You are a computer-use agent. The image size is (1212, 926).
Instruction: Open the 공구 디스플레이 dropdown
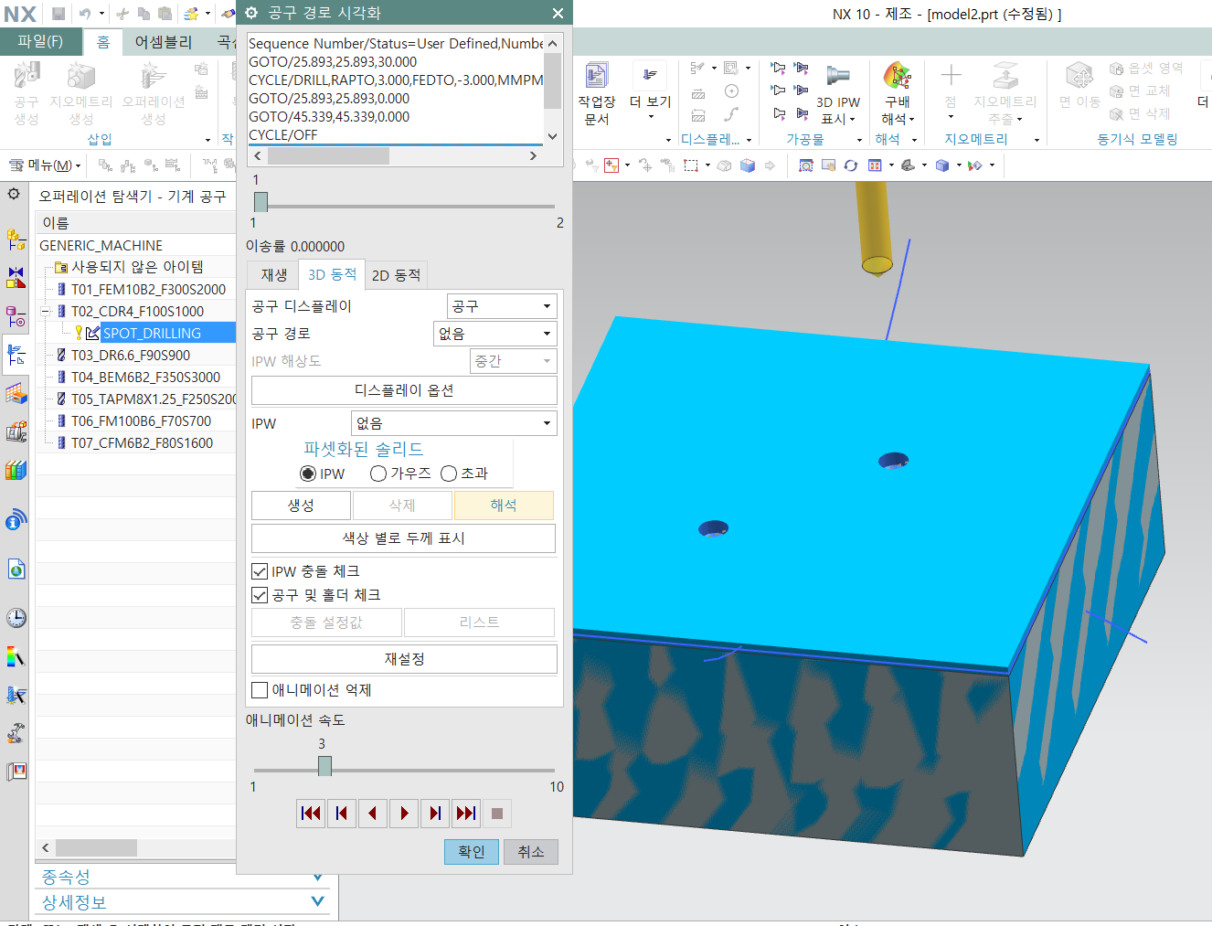tap(502, 306)
